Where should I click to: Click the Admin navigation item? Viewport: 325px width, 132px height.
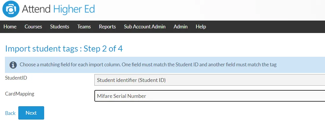coord(181,27)
